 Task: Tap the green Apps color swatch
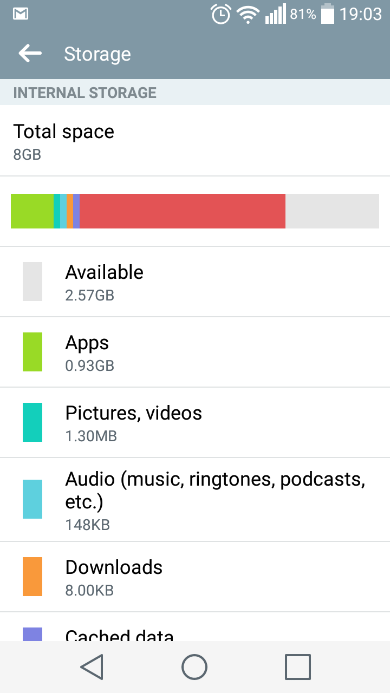[x=32, y=352]
